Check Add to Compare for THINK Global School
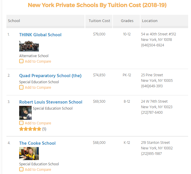 click(21, 61)
